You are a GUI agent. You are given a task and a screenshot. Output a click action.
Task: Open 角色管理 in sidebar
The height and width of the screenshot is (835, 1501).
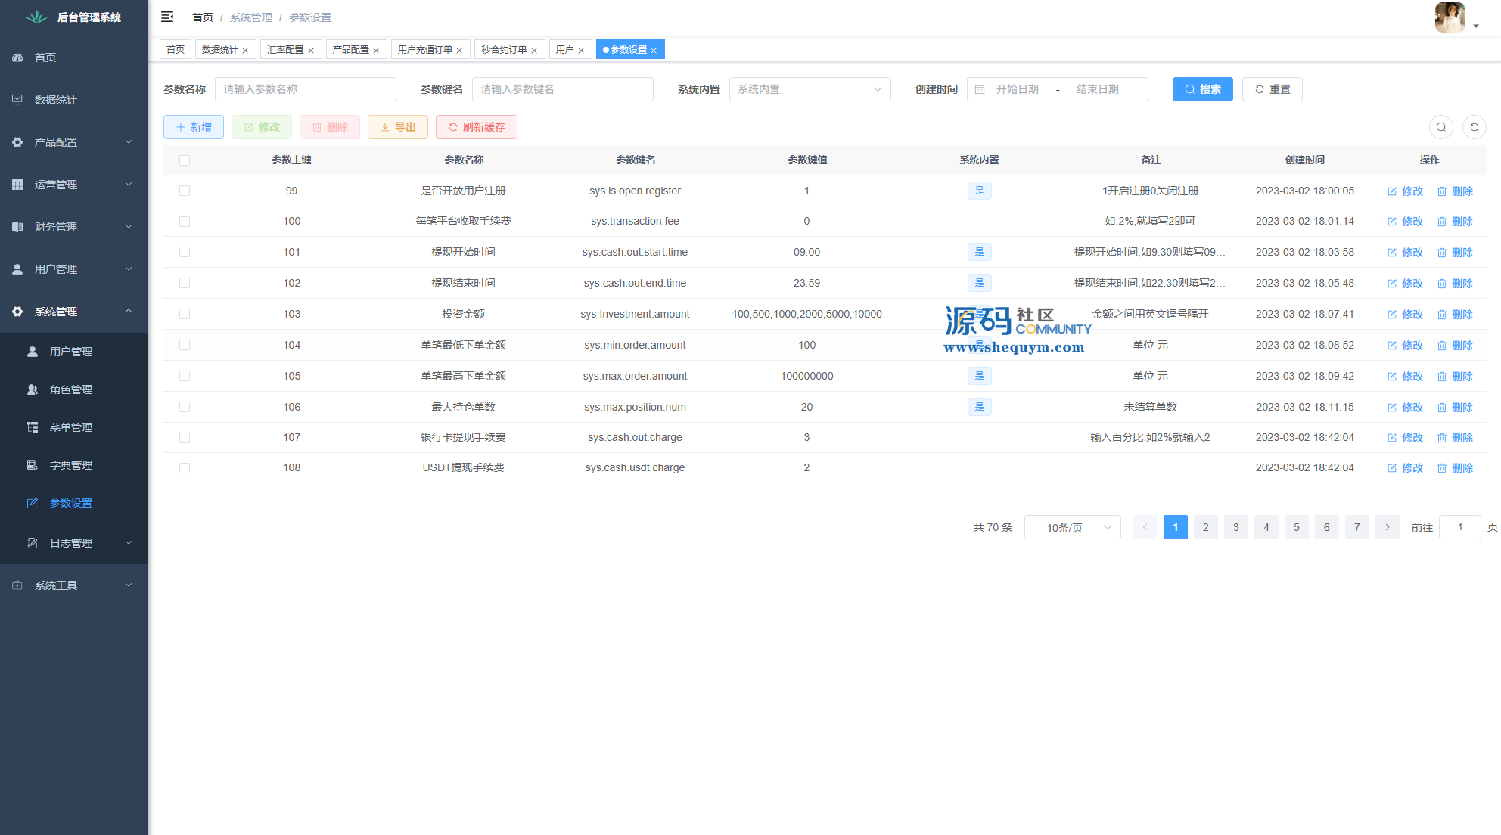pyautogui.click(x=70, y=390)
